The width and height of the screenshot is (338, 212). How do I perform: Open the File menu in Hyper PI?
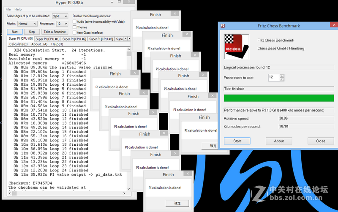point(8,9)
